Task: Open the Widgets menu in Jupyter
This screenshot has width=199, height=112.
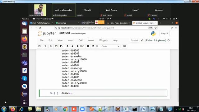Action: (x=104, y=40)
